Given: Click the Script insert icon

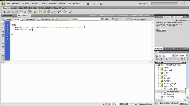Looking at the screenshot, I should 59,12.
